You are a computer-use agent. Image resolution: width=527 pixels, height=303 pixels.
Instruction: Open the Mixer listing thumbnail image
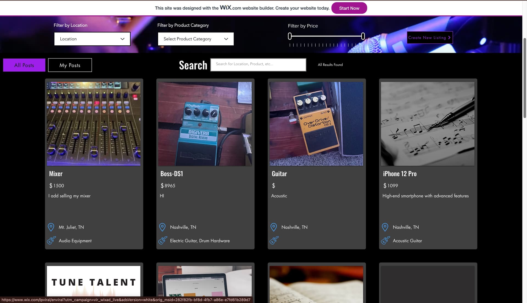coord(94,124)
